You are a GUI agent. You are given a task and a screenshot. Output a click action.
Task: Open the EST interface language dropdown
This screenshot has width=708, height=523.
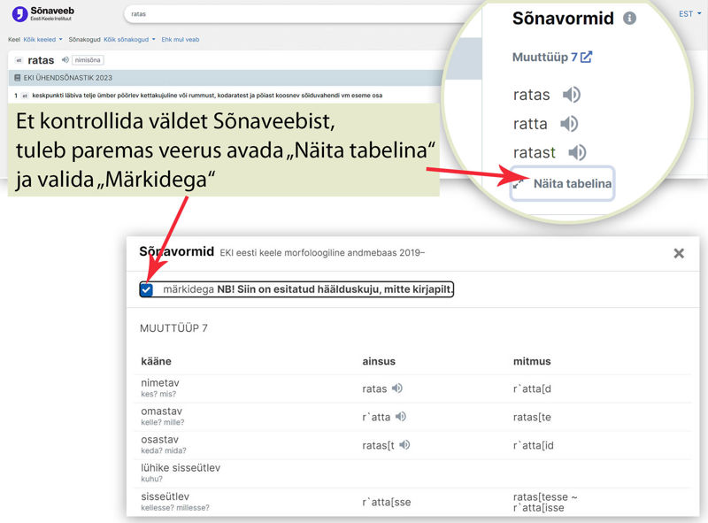point(690,14)
